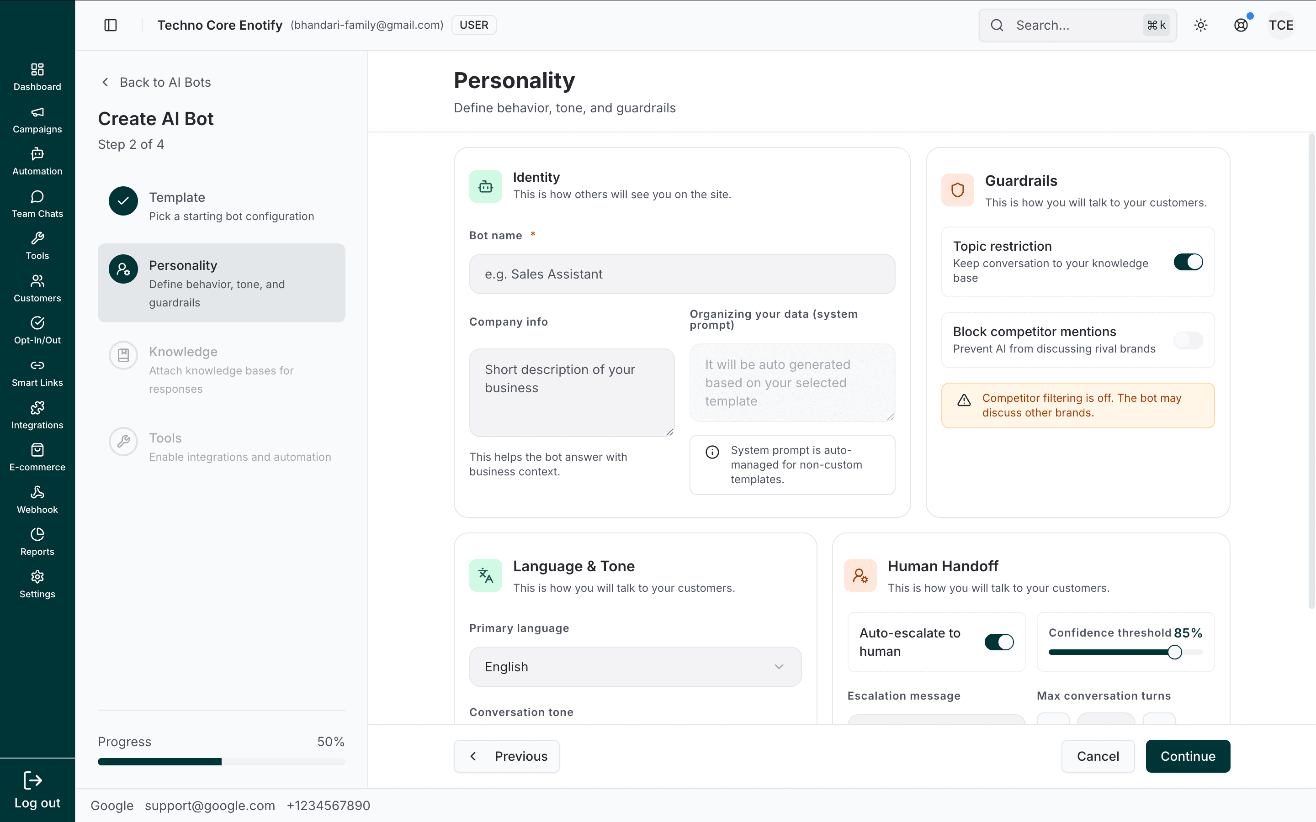Click the USER role badge
This screenshot has width=1316, height=822.
pos(474,25)
